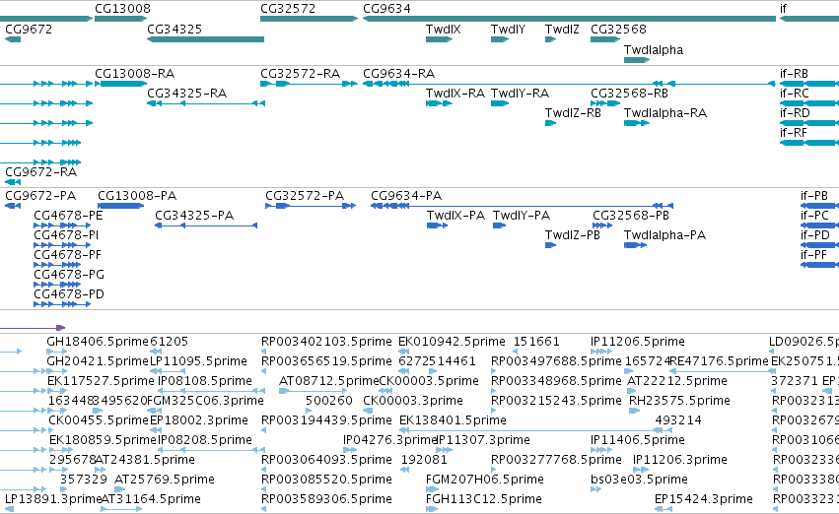
Task: Click the CG4678-PE protein label
Action: (x=68, y=216)
